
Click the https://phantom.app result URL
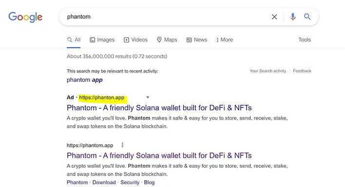click(90, 145)
